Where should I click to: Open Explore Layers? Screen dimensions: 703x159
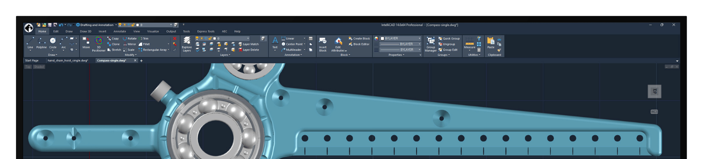coord(187,44)
